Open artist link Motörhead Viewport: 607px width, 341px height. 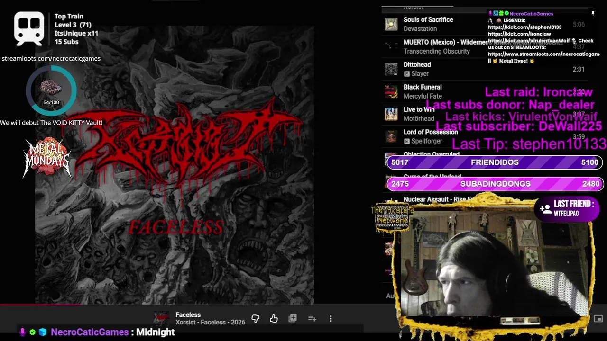419,119
